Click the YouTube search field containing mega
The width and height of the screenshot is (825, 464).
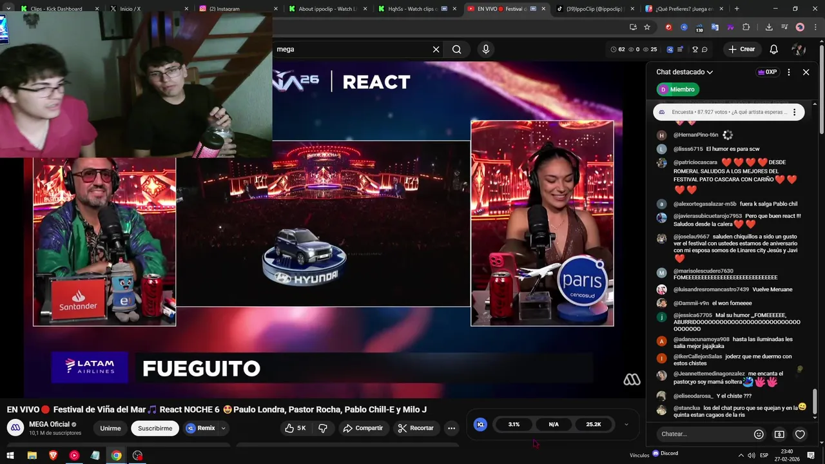click(x=353, y=50)
